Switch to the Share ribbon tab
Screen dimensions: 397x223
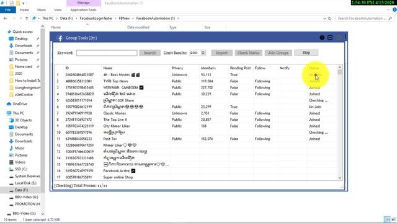click(42, 10)
